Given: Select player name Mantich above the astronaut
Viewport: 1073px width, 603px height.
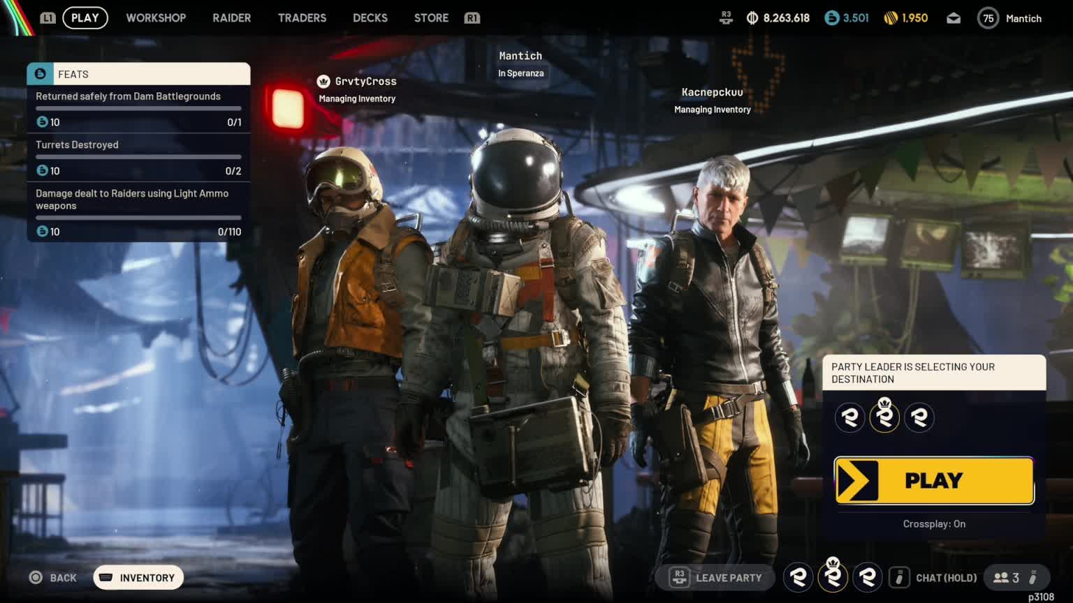Looking at the screenshot, I should [x=520, y=56].
